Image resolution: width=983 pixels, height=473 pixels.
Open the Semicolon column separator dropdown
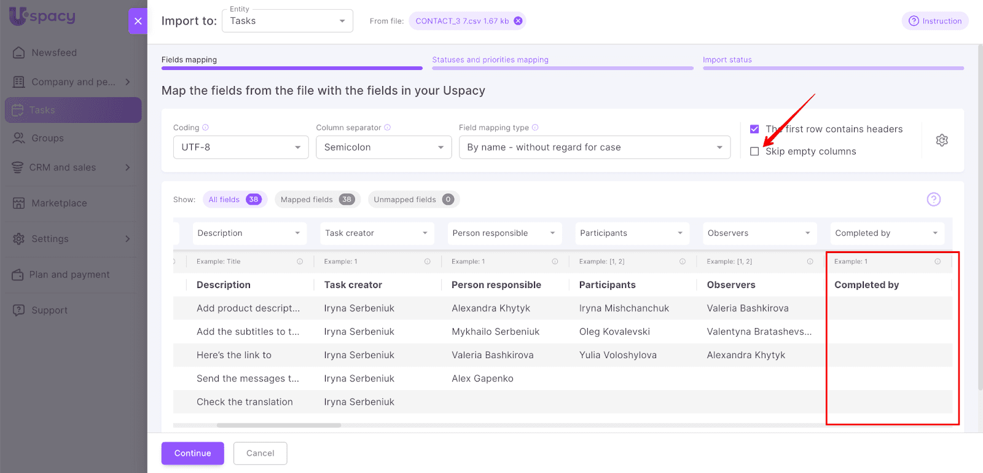pyautogui.click(x=383, y=147)
